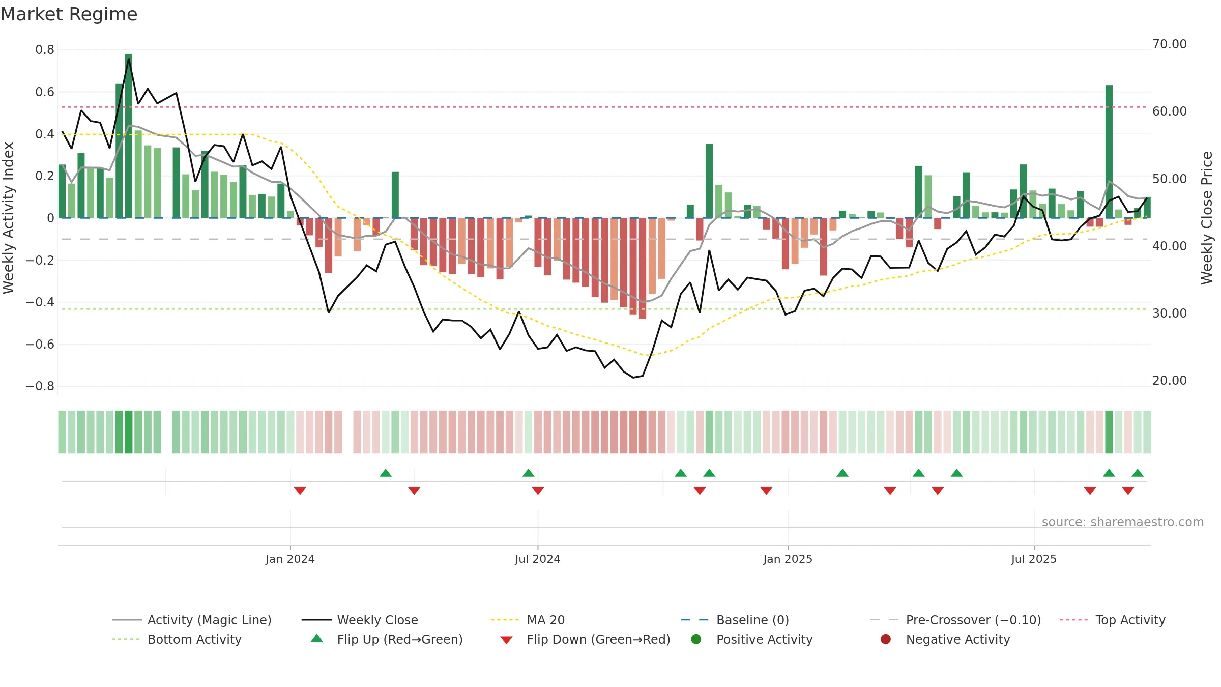The image size is (1221, 687).
Task: Click the 70.00 right axis tick label
Action: pyautogui.click(x=1170, y=44)
